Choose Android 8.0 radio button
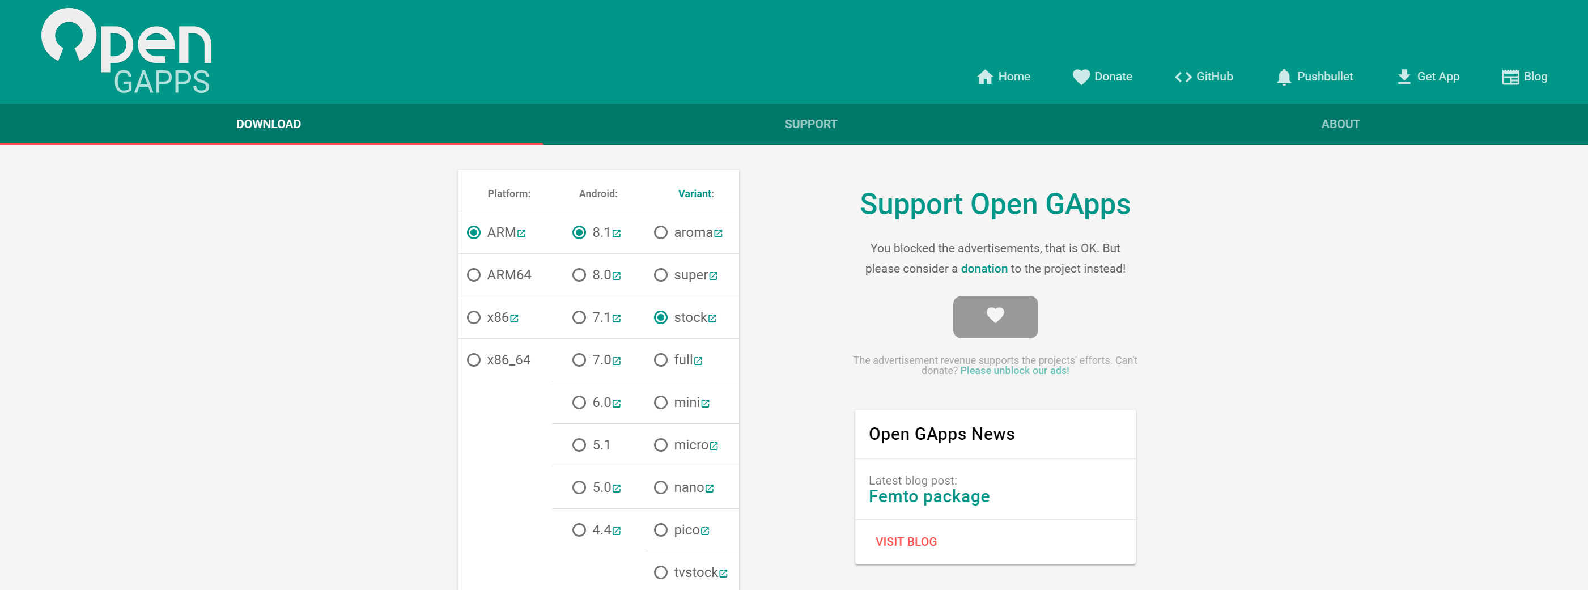 tap(579, 275)
